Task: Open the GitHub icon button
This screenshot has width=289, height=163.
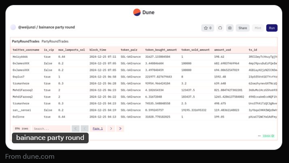Action: (220, 28)
